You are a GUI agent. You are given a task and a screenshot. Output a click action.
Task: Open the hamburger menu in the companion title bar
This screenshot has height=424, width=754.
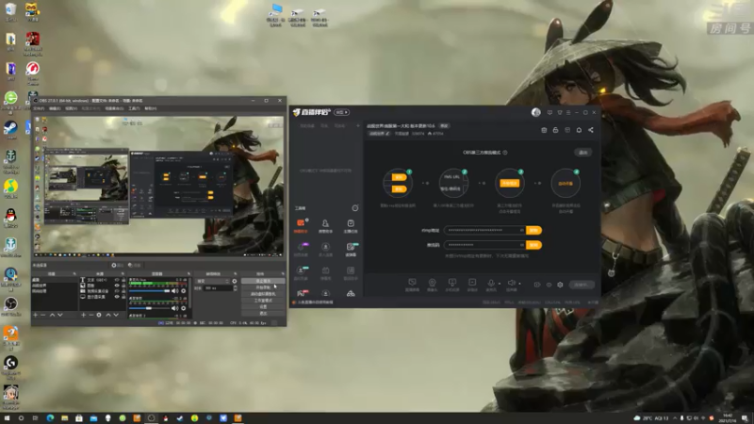pos(568,112)
